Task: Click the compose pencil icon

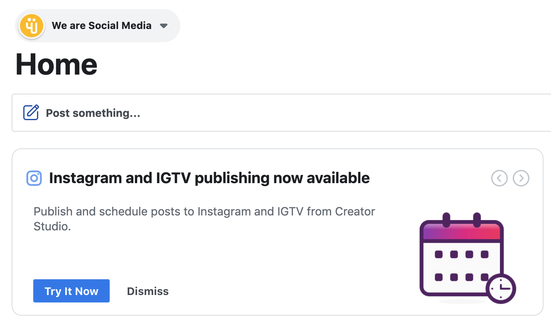Action: click(31, 113)
